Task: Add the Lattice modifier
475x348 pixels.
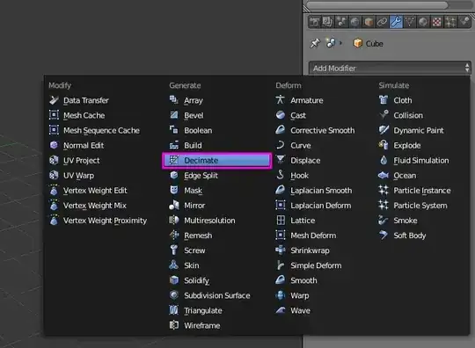Action: click(x=296, y=221)
